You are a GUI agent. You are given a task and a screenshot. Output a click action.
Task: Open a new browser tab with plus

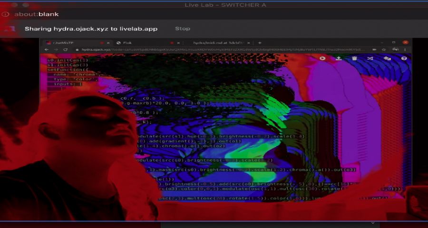(260, 43)
